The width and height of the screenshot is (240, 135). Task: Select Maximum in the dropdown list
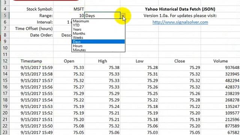pyautogui.click(x=98, y=21)
